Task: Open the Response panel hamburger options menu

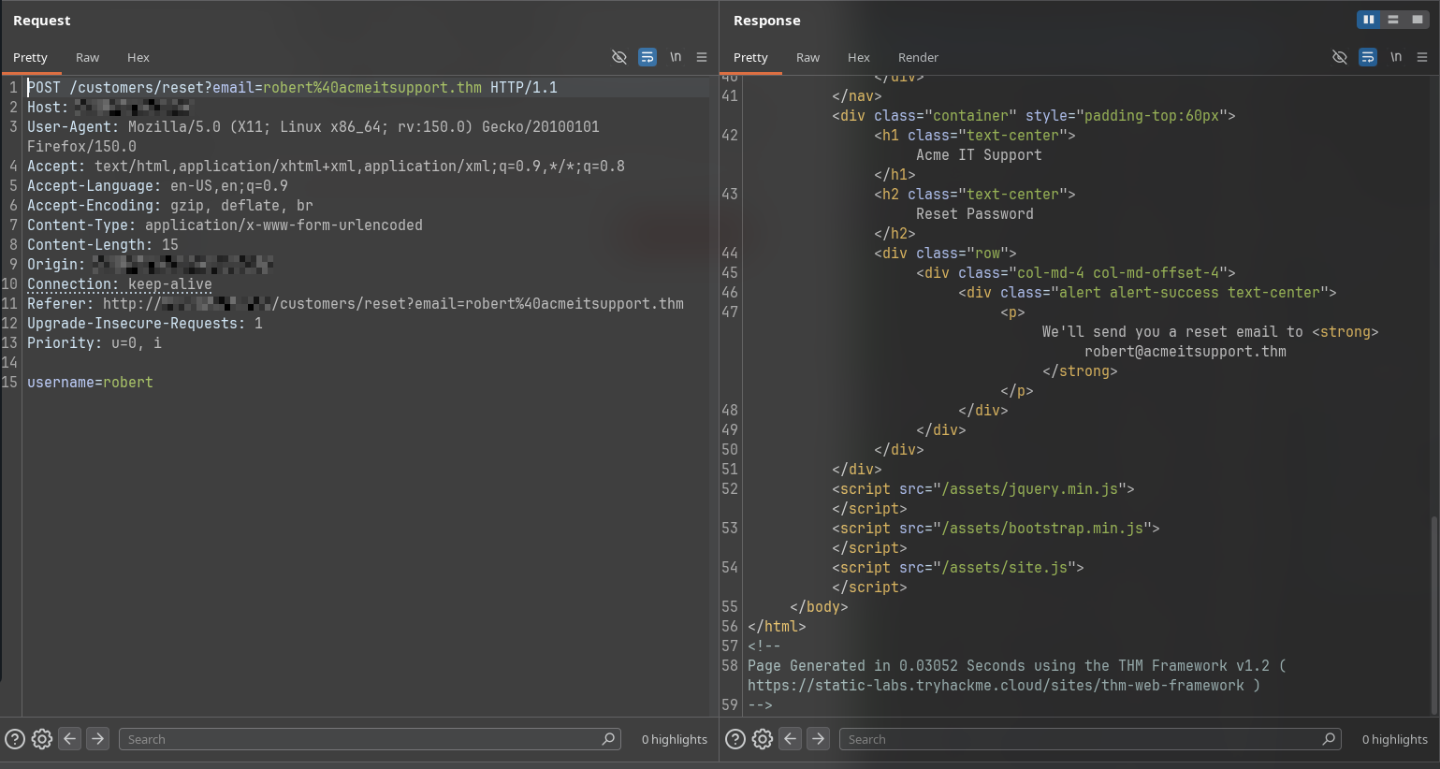Action: (x=1422, y=57)
